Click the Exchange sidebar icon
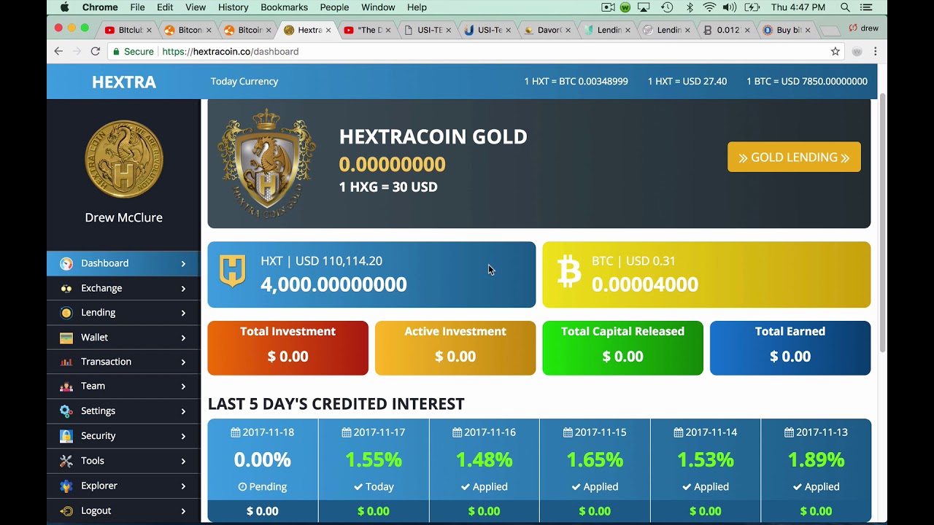Viewport: 934px width, 525px height. pyautogui.click(x=66, y=288)
